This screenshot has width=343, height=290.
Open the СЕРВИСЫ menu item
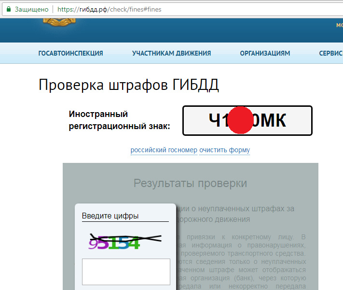[331, 53]
